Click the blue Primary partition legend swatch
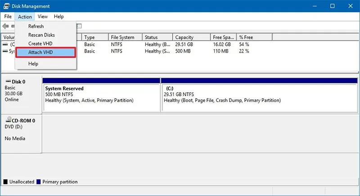This screenshot has width=360, height=196. point(39,182)
